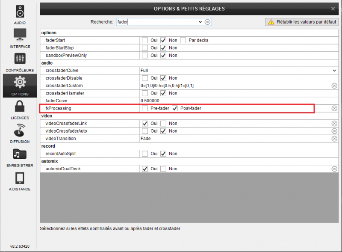Check Oui for videoCrossfaderAuto

pos(145,131)
